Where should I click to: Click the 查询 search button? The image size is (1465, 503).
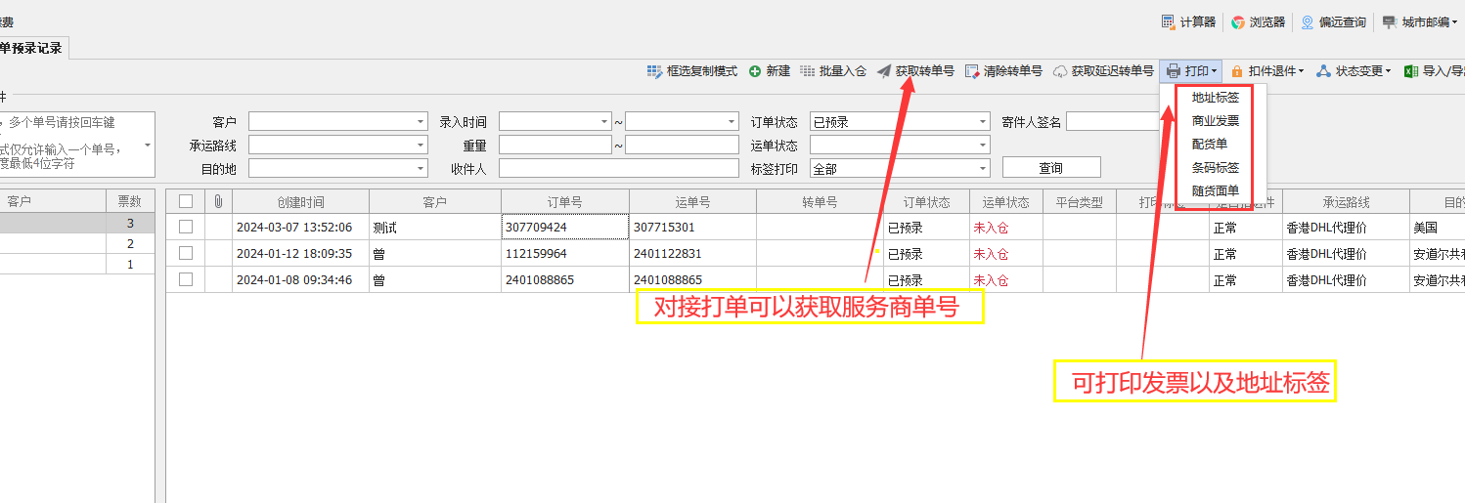[x=1050, y=168]
